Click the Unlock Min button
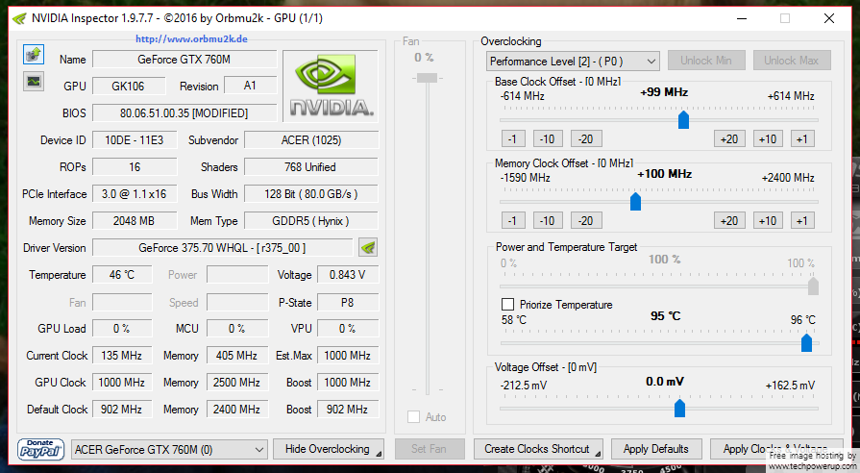Image resolution: width=860 pixels, height=473 pixels. (x=706, y=61)
